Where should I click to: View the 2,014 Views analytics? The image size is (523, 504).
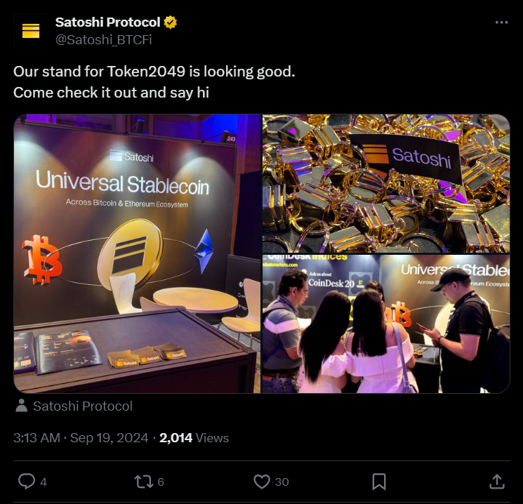(x=194, y=437)
